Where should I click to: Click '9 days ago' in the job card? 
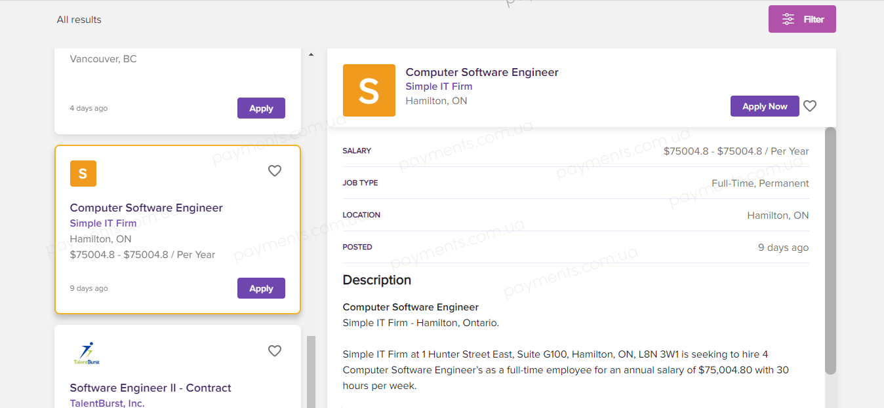pos(89,288)
